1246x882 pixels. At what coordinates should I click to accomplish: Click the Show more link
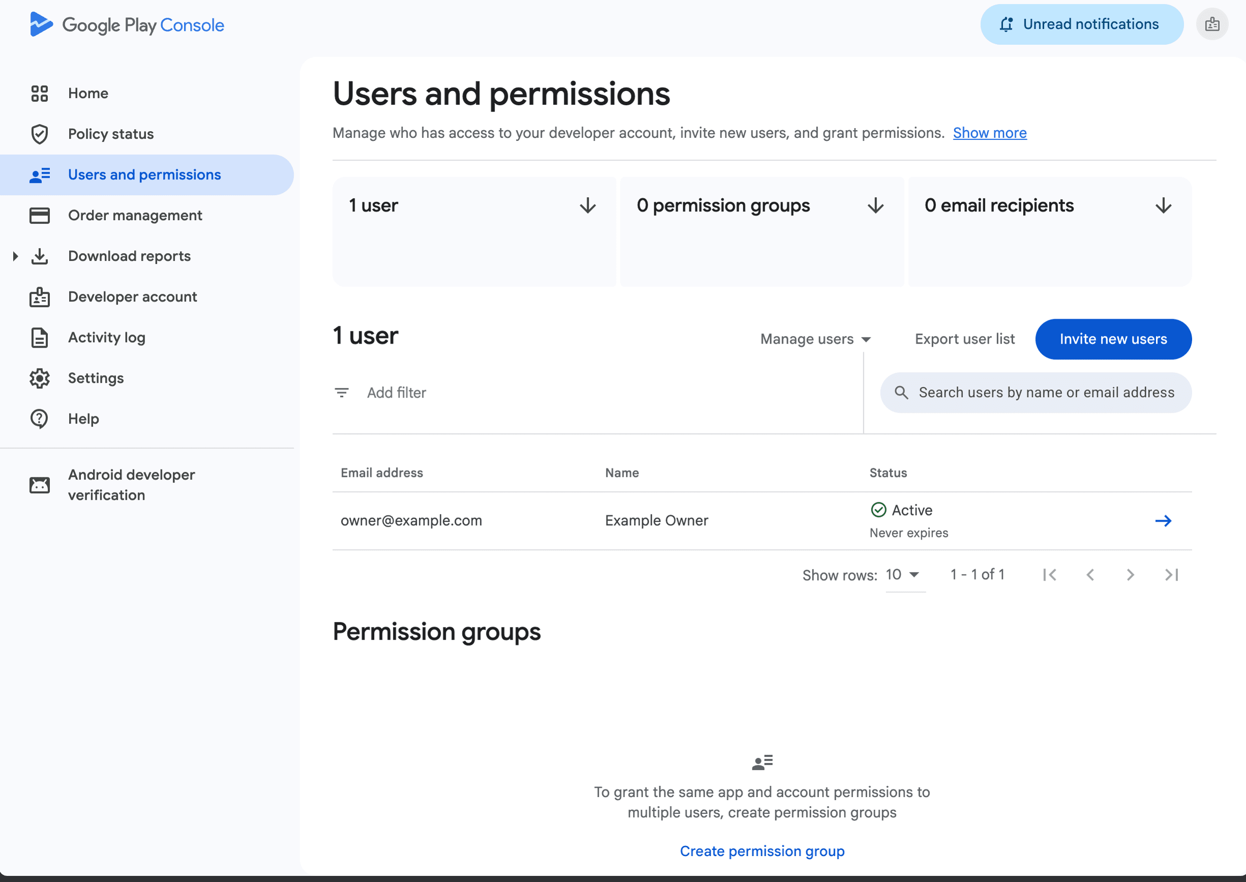pos(990,133)
